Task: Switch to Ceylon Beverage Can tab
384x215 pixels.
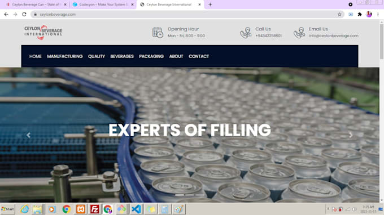Action: pos(36,5)
